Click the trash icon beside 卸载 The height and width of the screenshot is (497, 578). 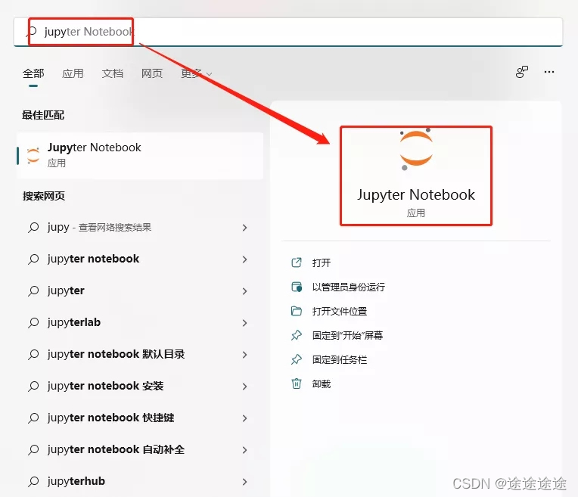coord(297,384)
